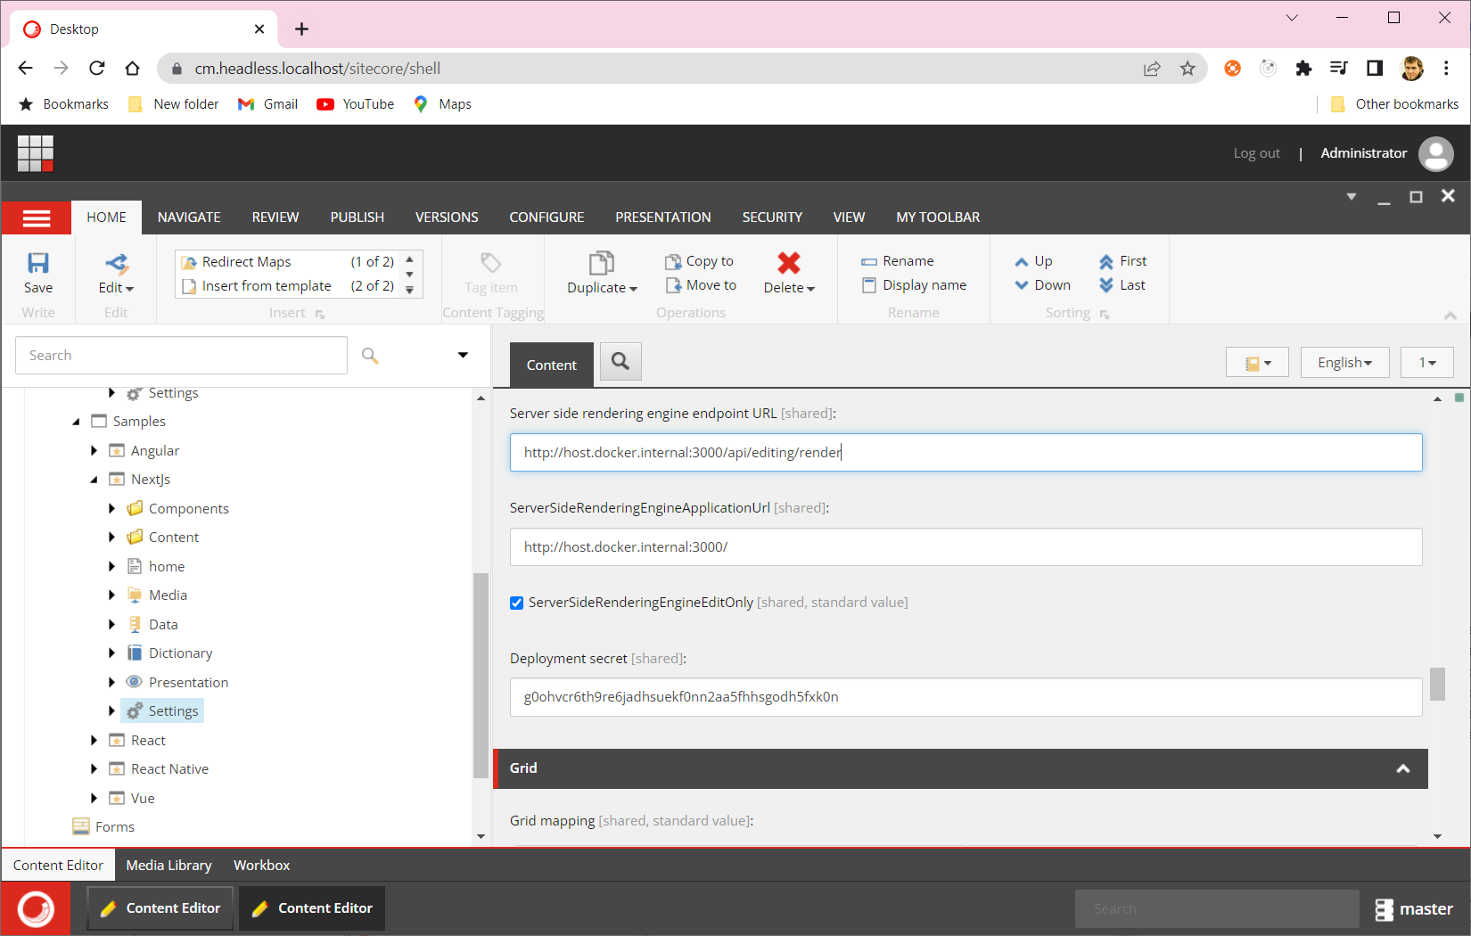Open the English language dropdown
Screen dimensions: 1471x936
pos(1344,362)
